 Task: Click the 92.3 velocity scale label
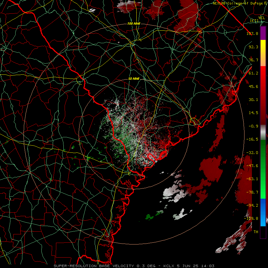point(253,47)
